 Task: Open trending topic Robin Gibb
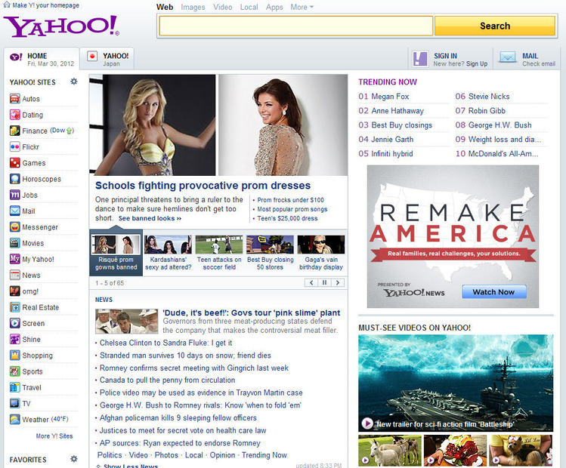pyautogui.click(x=487, y=111)
